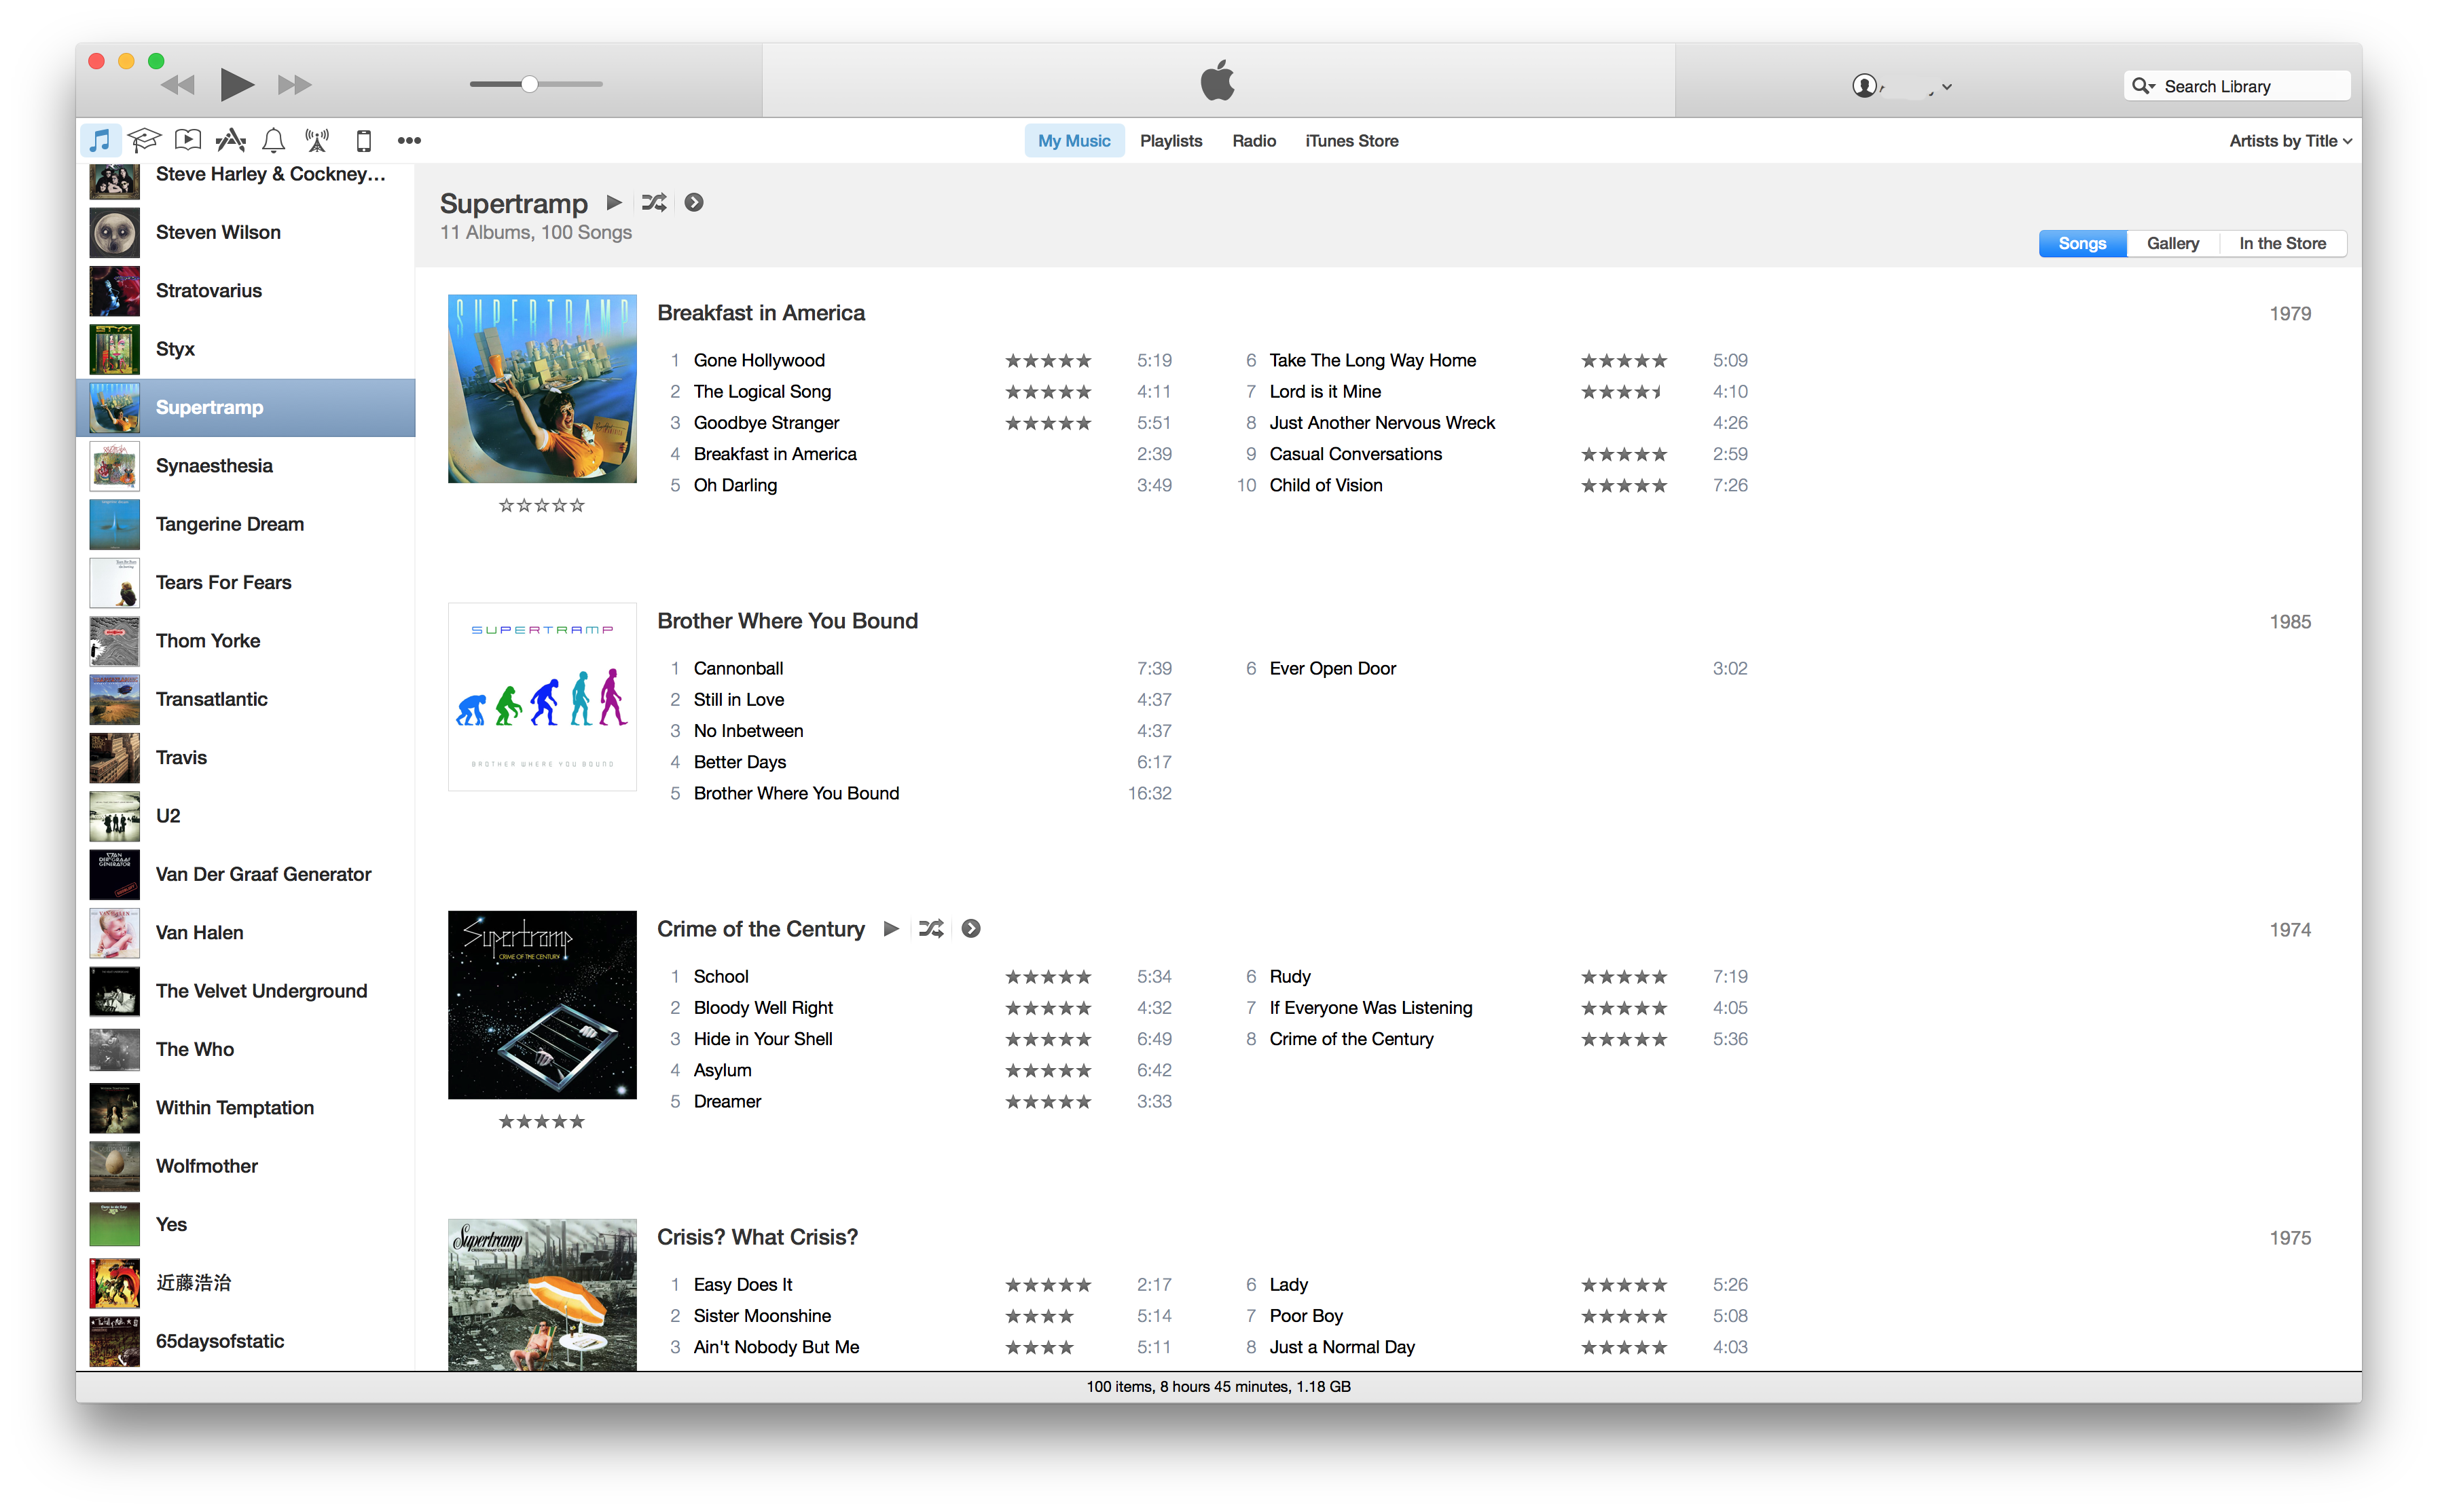Open the Artists by Title sort dropdown
2438x1512 pixels.
(2289, 141)
